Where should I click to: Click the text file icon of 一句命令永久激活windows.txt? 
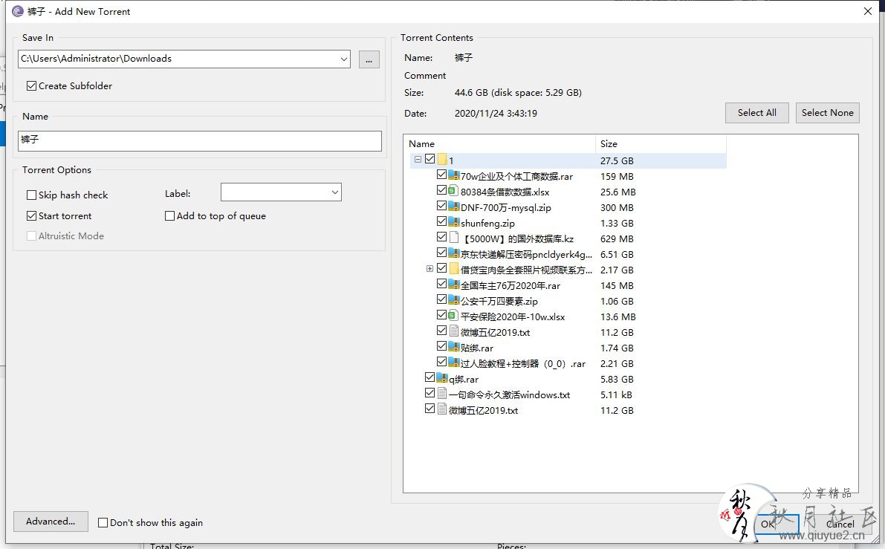442,394
